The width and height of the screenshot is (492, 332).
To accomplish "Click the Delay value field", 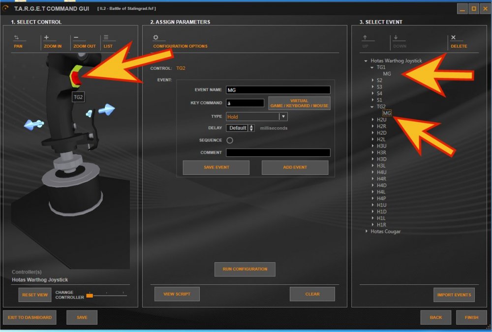I will click(x=238, y=128).
